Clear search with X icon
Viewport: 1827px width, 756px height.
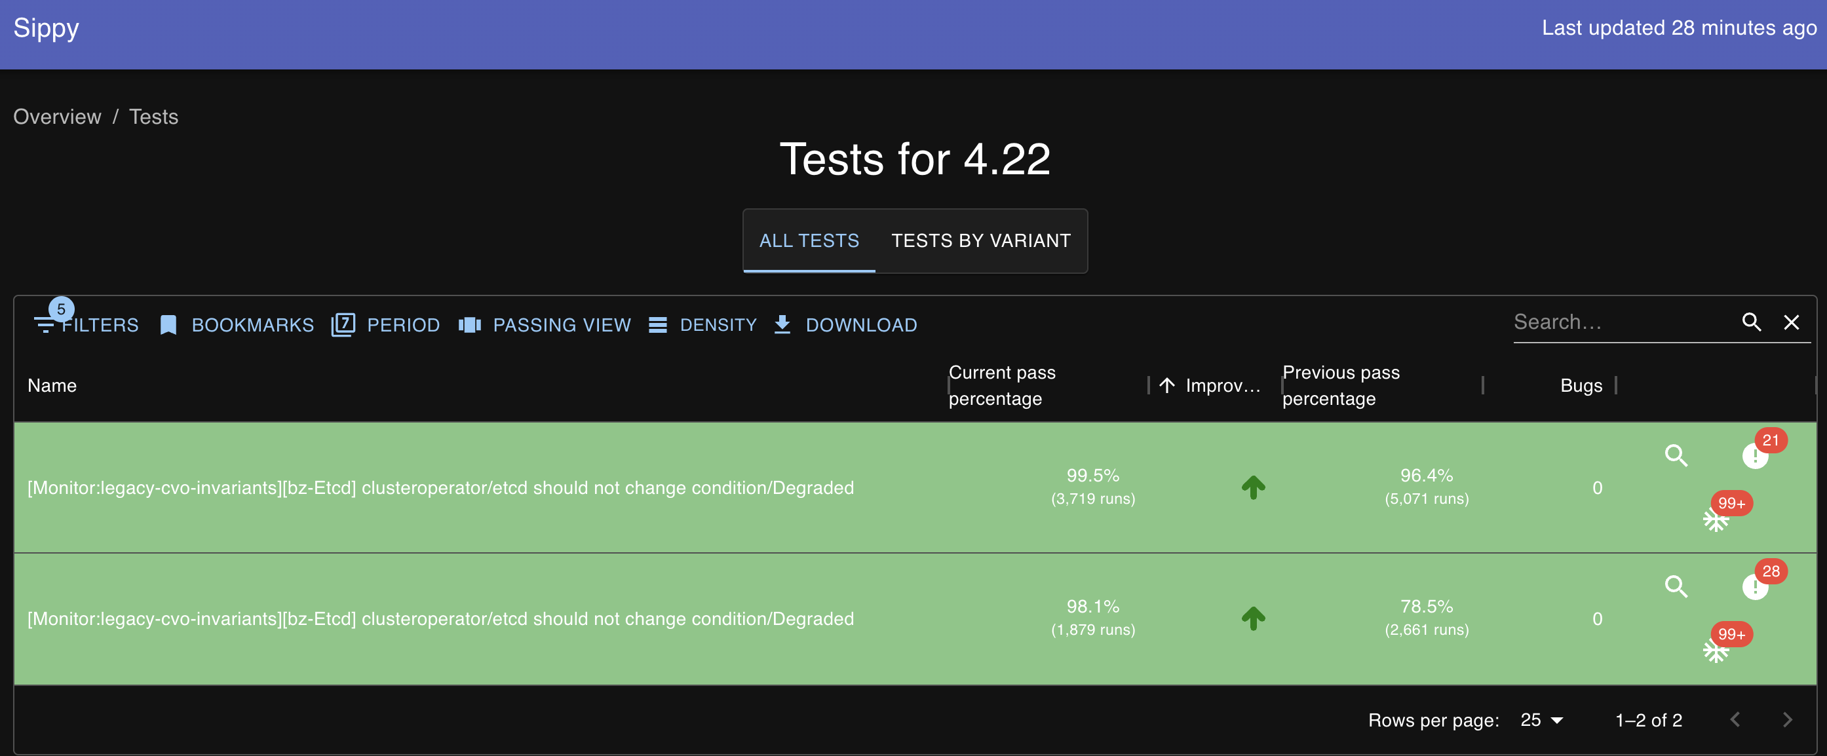[1791, 323]
